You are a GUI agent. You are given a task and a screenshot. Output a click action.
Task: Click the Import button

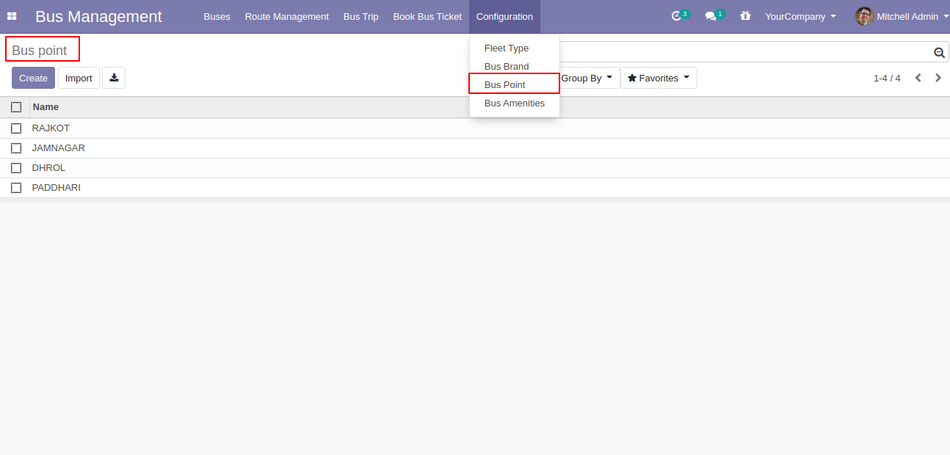79,78
